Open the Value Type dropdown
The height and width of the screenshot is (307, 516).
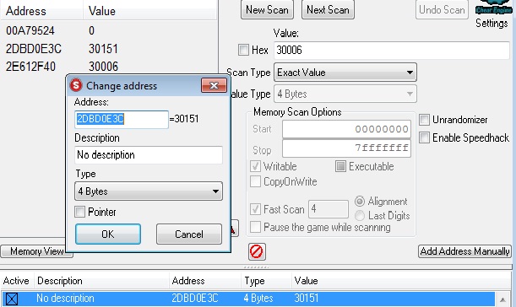tap(345, 94)
